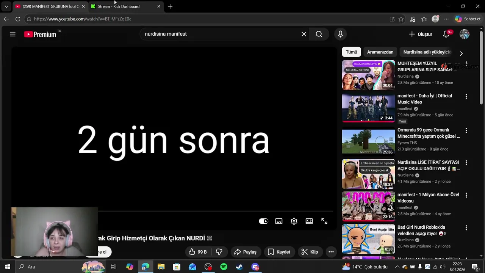Screen dimensions: 485x273
Task: Open more actions below the video
Action: [x=331, y=252]
